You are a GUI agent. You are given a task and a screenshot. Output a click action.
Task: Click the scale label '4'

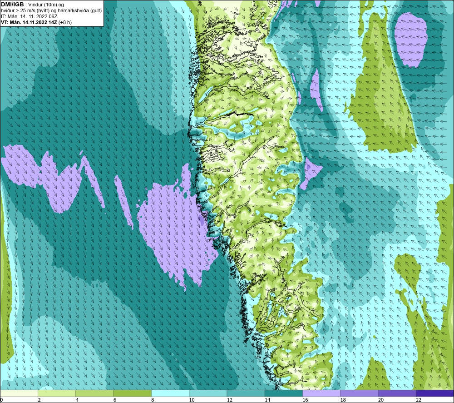pos(77,400)
